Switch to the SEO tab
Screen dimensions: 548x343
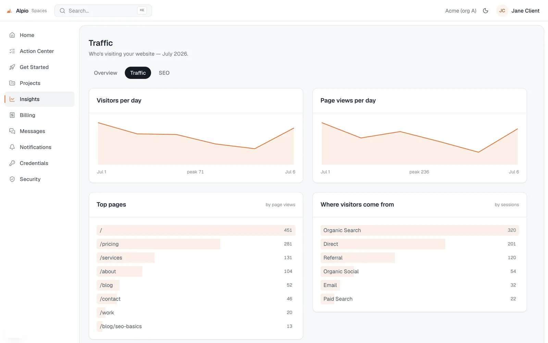pos(164,73)
